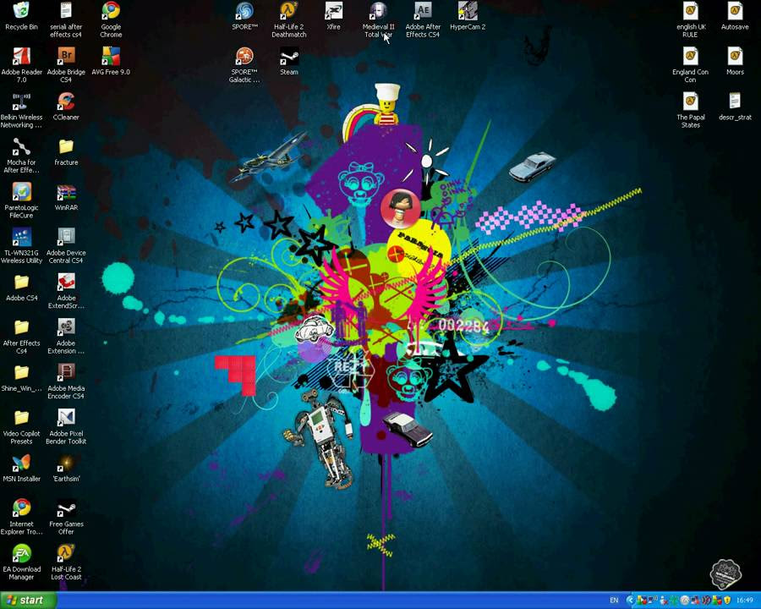Launch Google Chrome from the desktop

111,11
